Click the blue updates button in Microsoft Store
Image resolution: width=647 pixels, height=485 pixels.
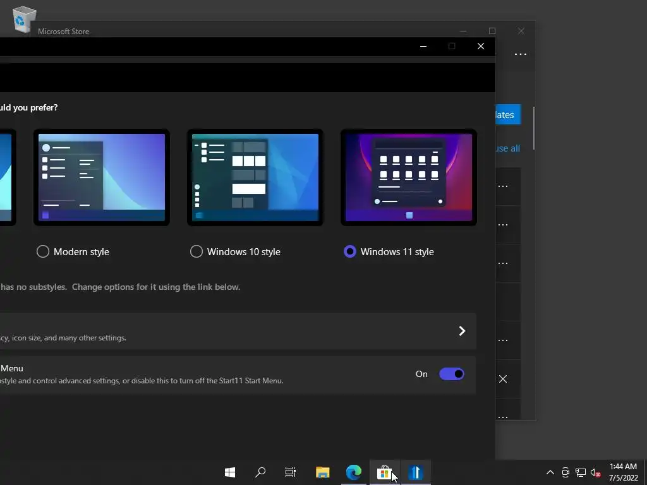(508, 115)
